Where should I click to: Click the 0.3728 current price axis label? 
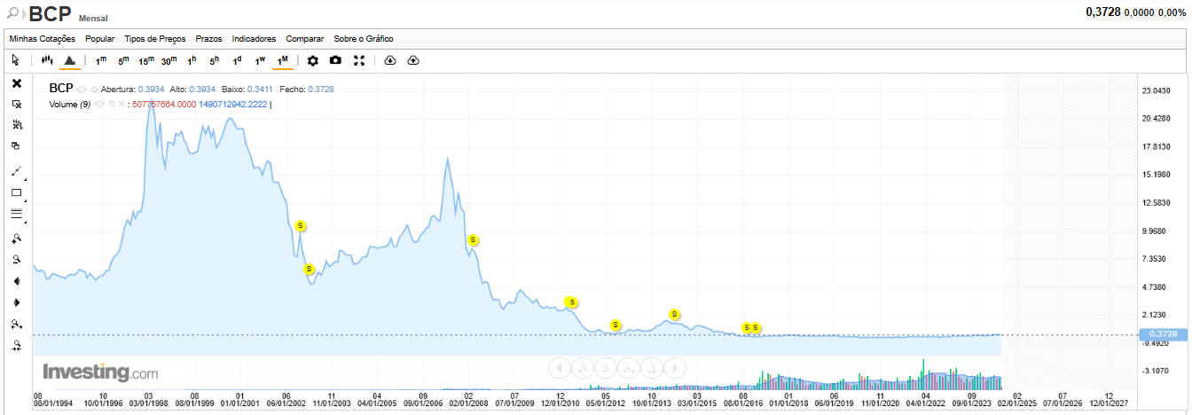click(x=1162, y=334)
